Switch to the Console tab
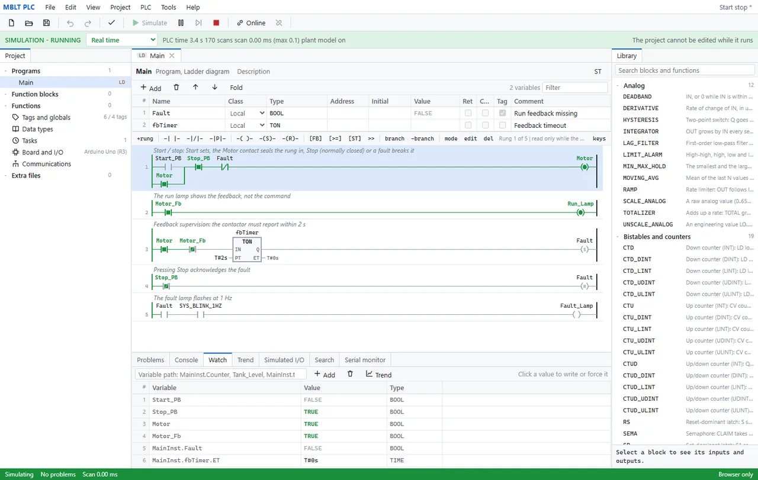 pos(186,360)
